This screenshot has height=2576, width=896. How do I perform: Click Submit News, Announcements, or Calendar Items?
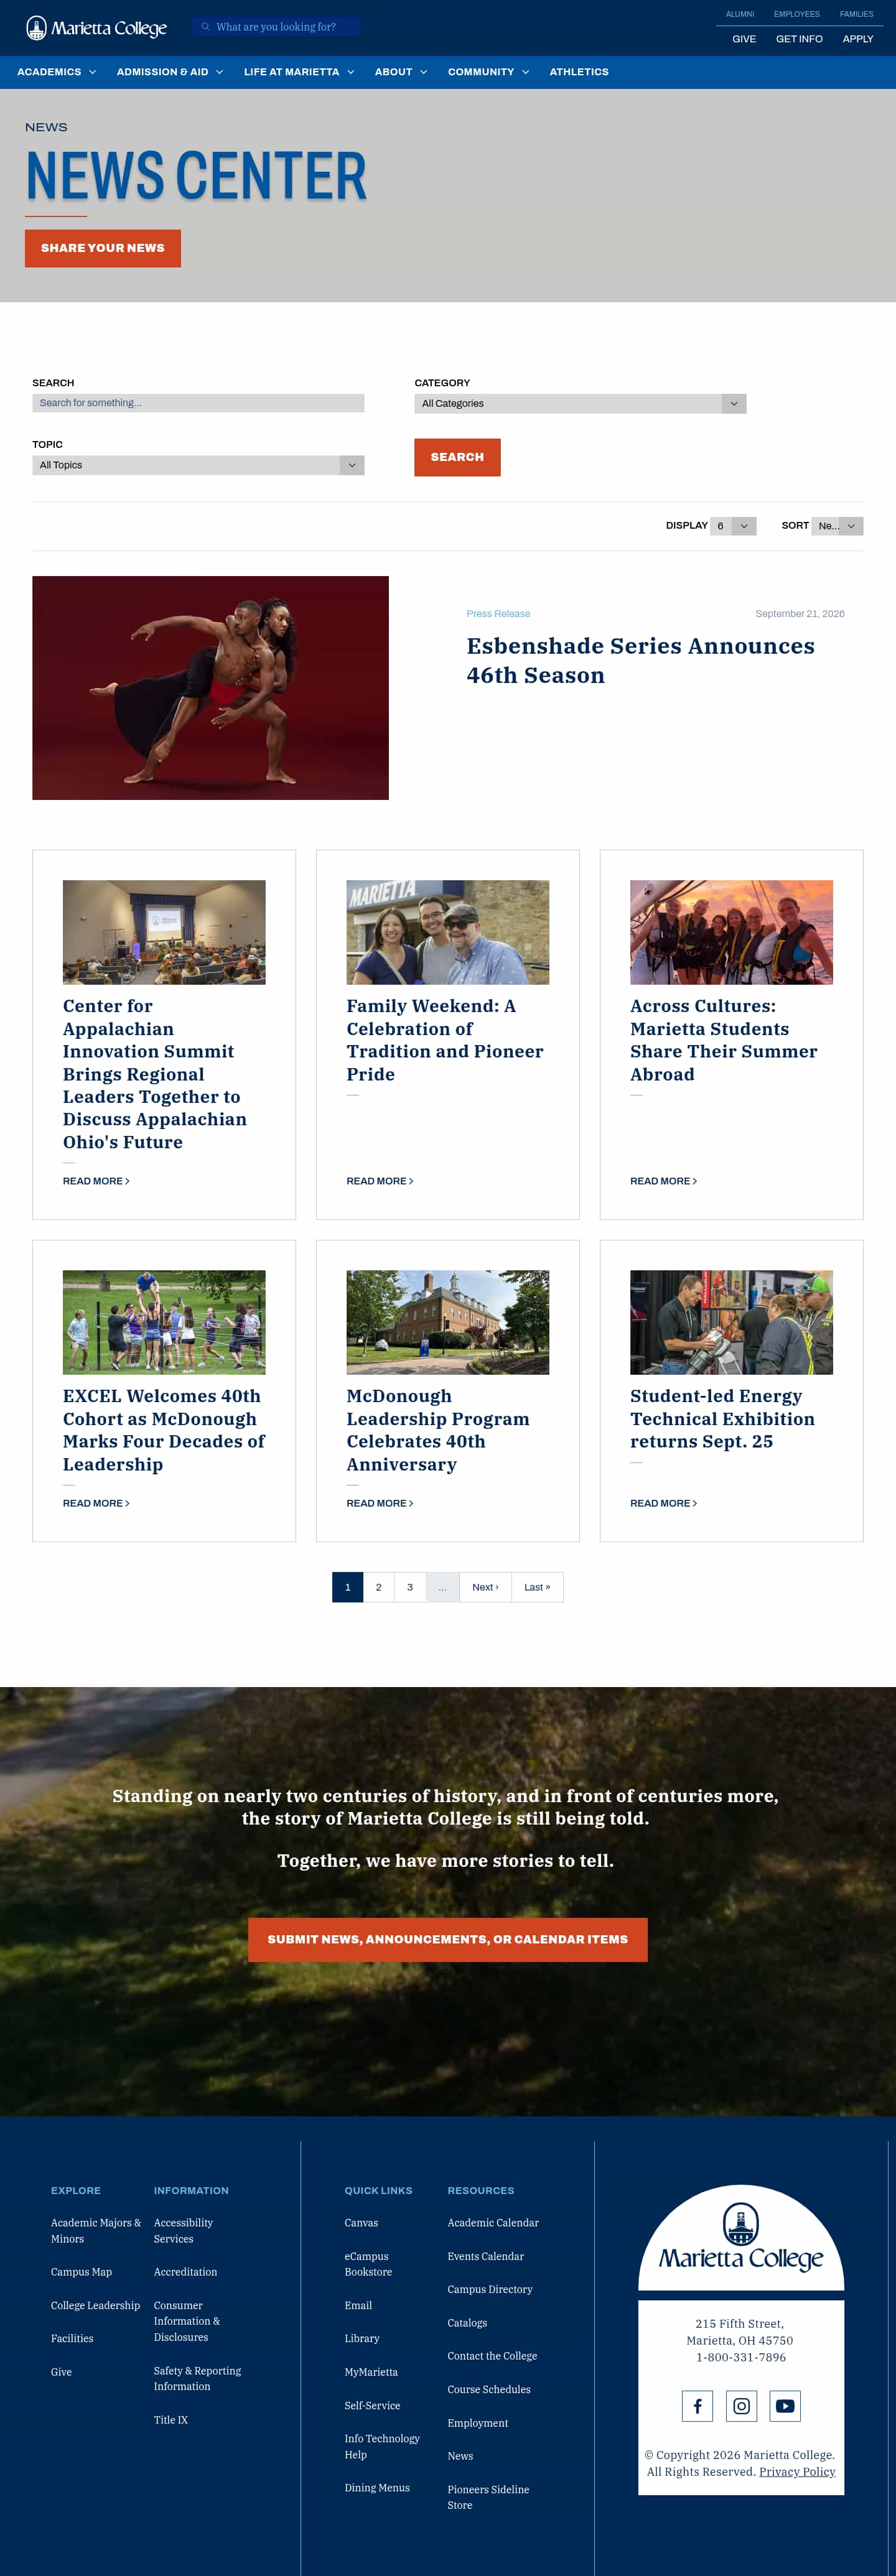[x=448, y=1939]
